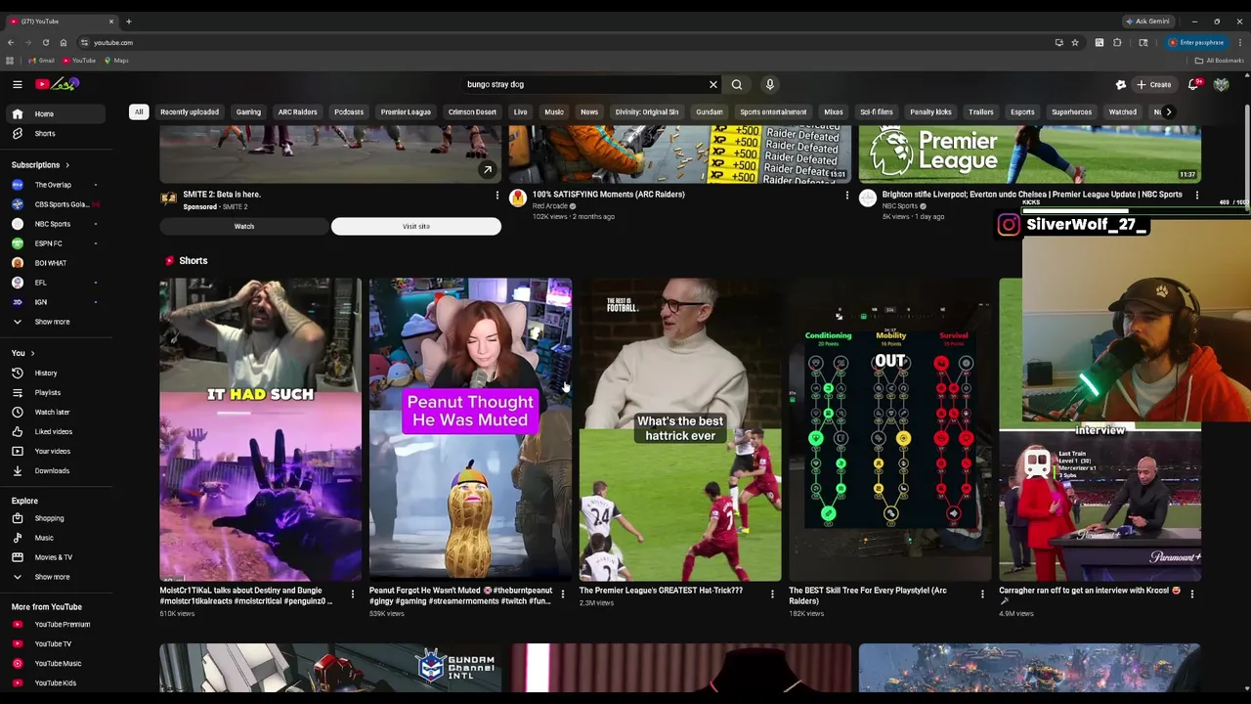
Task: Click the Enter passphrase profile button
Action: tap(1196, 42)
